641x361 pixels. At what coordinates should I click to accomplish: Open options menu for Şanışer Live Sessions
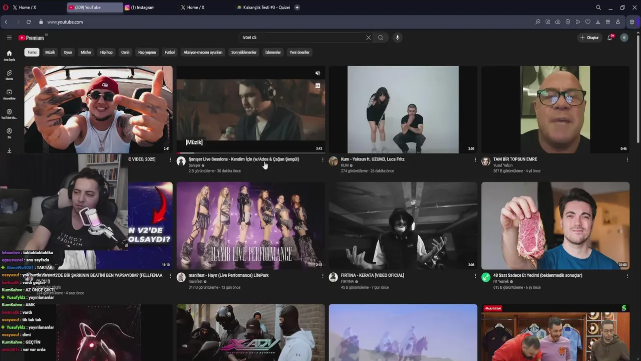323,160
